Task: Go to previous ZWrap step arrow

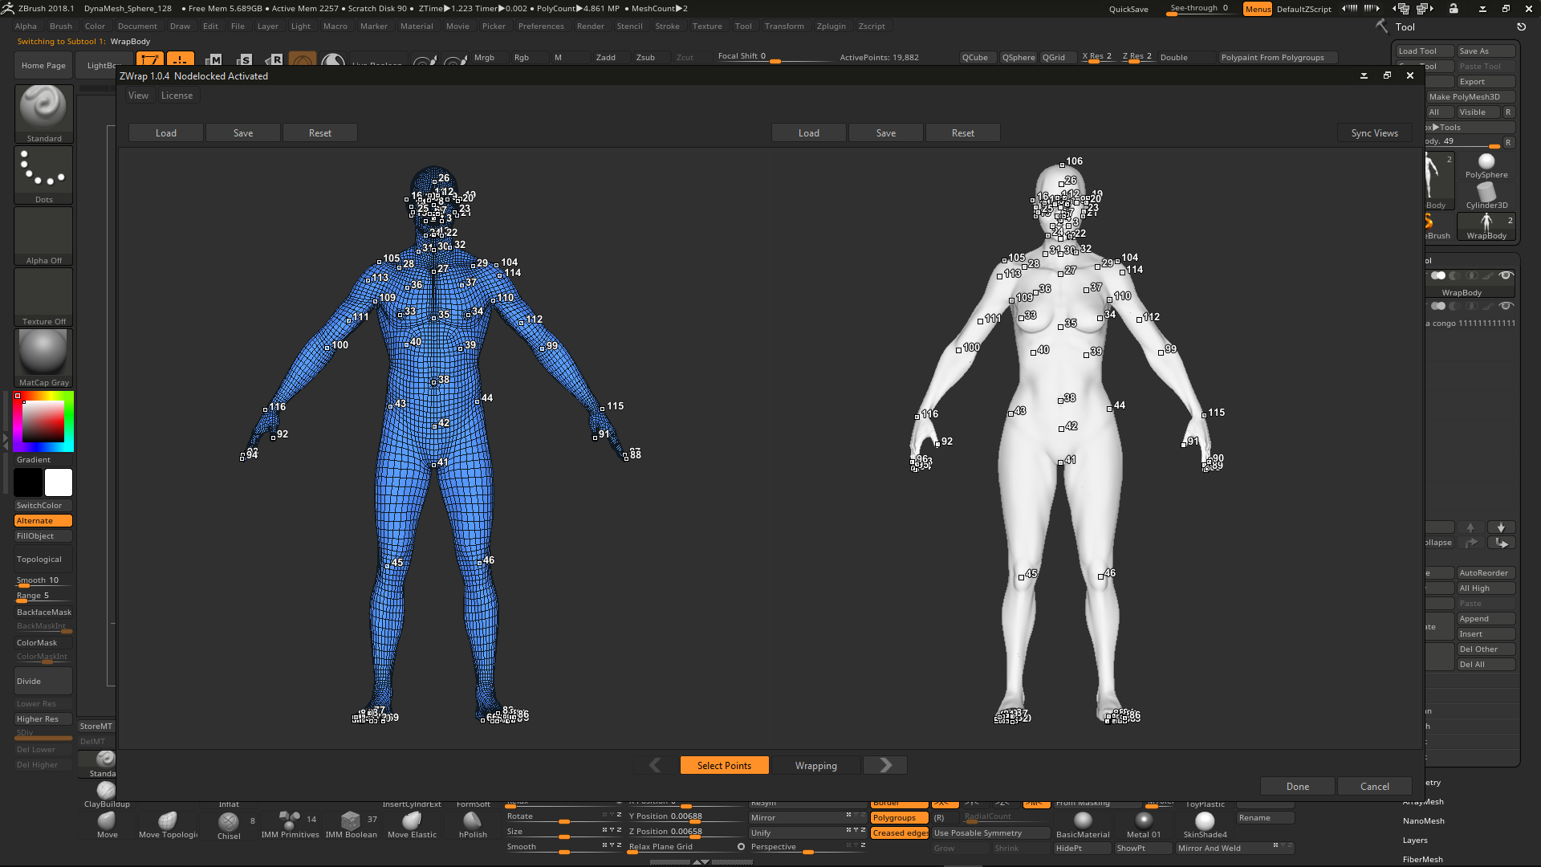Action: [x=655, y=765]
